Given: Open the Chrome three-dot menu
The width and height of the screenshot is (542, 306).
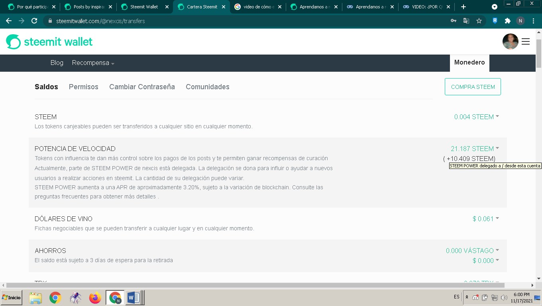Looking at the screenshot, I should [x=533, y=21].
